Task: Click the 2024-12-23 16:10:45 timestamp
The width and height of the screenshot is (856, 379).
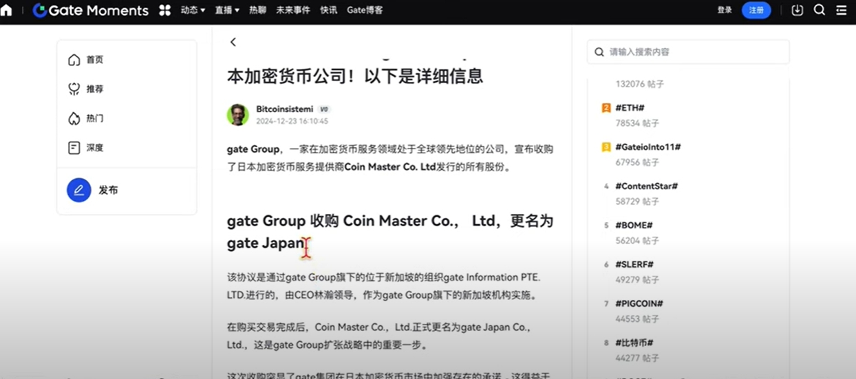Action: pos(292,121)
